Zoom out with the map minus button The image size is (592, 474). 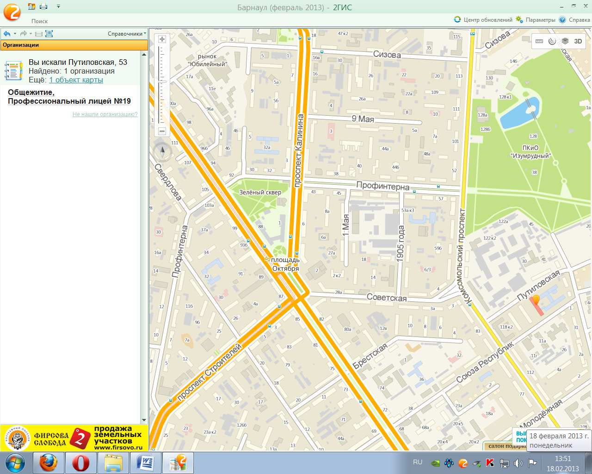[x=162, y=131]
